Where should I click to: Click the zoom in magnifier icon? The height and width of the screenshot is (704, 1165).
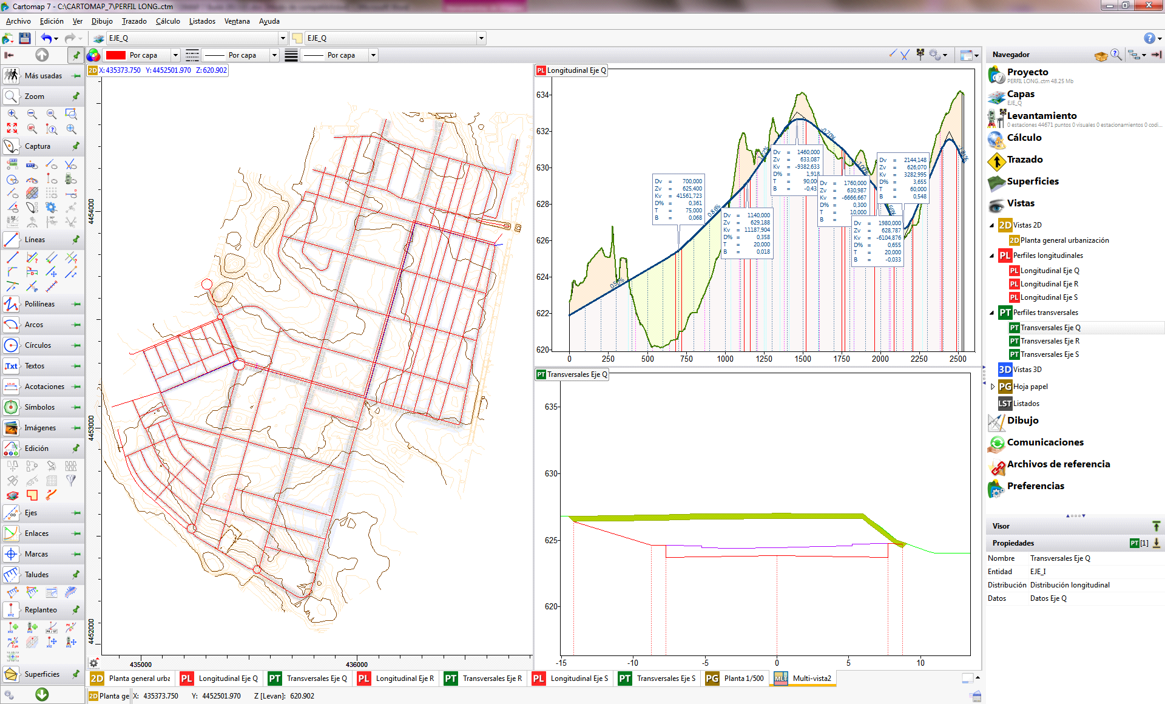coord(12,114)
